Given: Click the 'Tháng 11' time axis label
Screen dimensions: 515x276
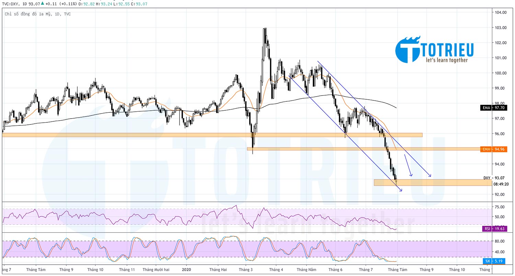Looking at the screenshot, I should [126, 270].
